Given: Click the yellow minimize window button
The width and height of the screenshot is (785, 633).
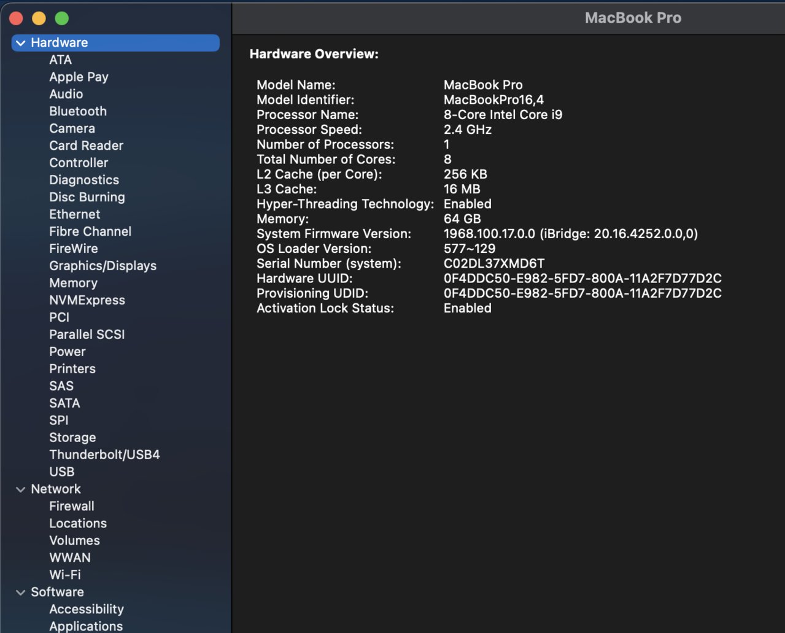Looking at the screenshot, I should tap(39, 18).
